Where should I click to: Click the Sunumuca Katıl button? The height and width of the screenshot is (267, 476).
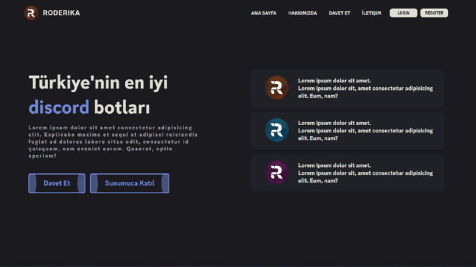(130, 183)
